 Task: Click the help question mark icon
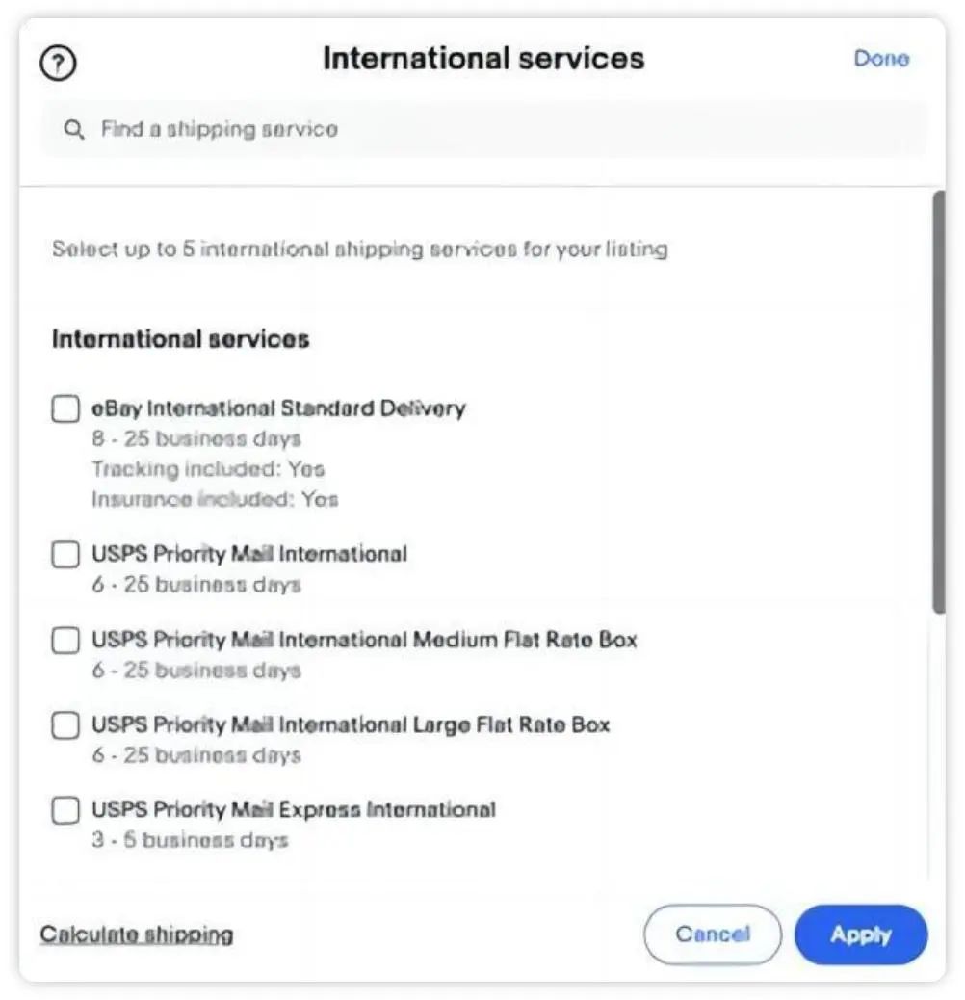(59, 62)
